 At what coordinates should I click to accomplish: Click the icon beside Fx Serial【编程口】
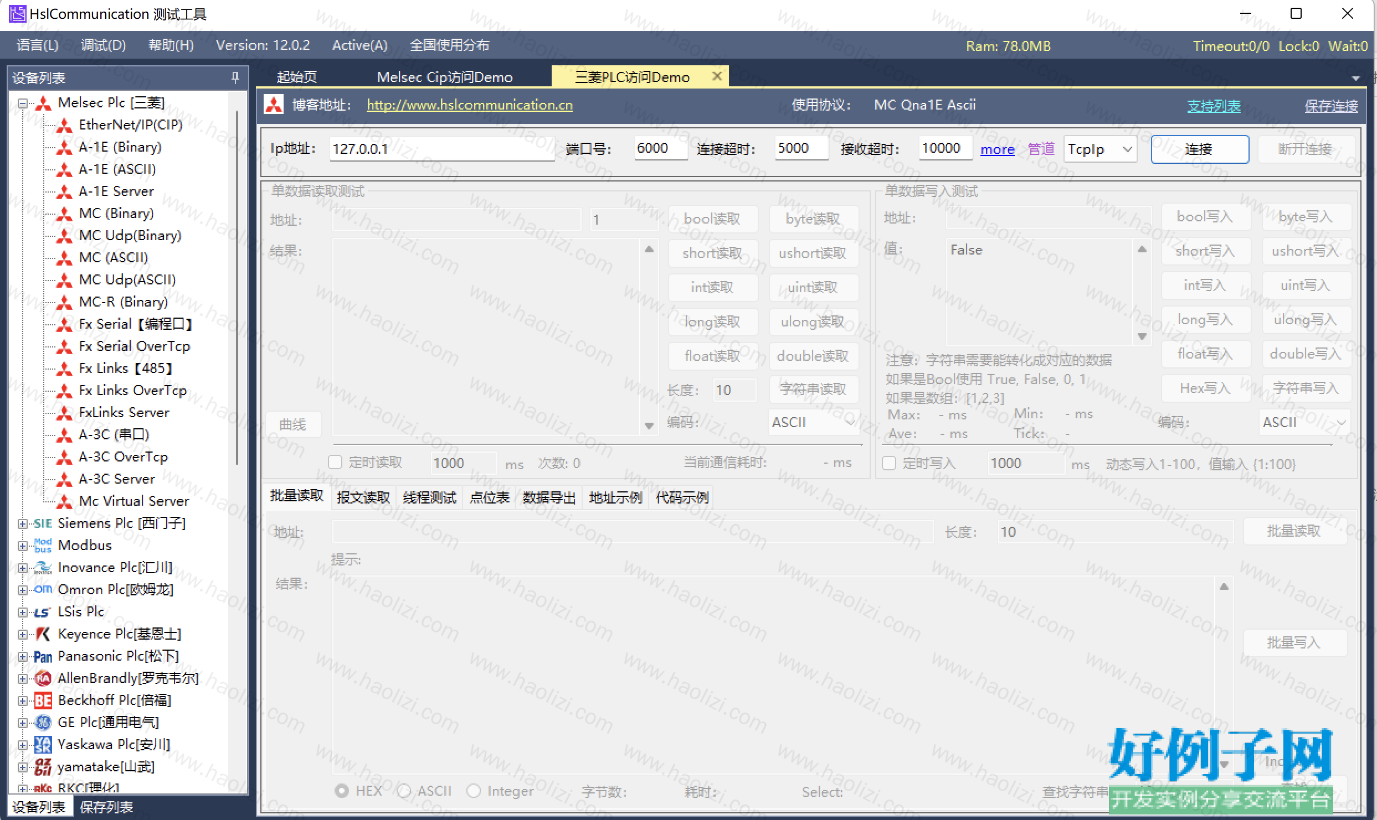coord(64,325)
